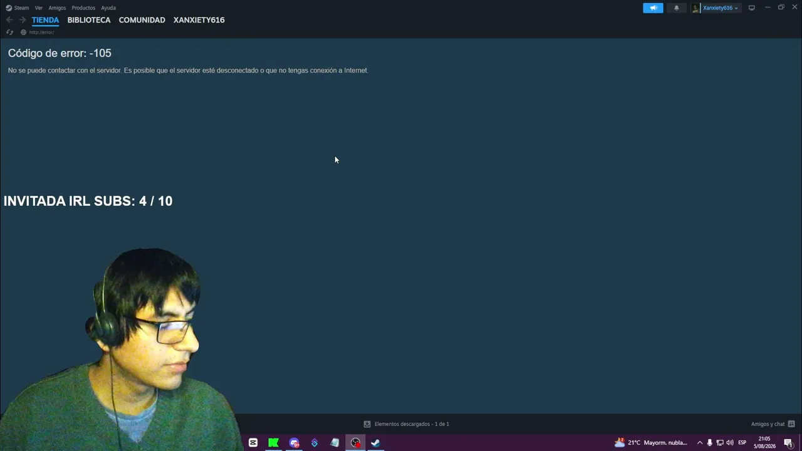Go forward with the right arrow
Image resolution: width=802 pixels, height=451 pixels.
coord(23,20)
